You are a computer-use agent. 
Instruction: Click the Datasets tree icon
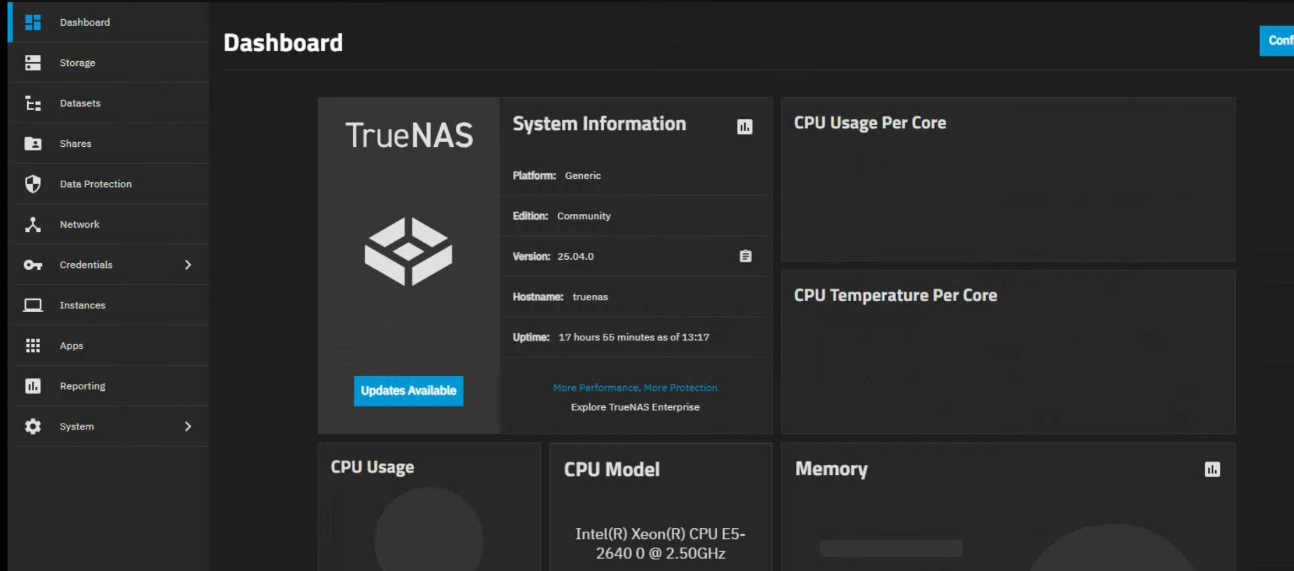click(x=33, y=103)
